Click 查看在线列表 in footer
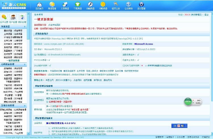Screen dimensions: 213x139 [193, 137]
